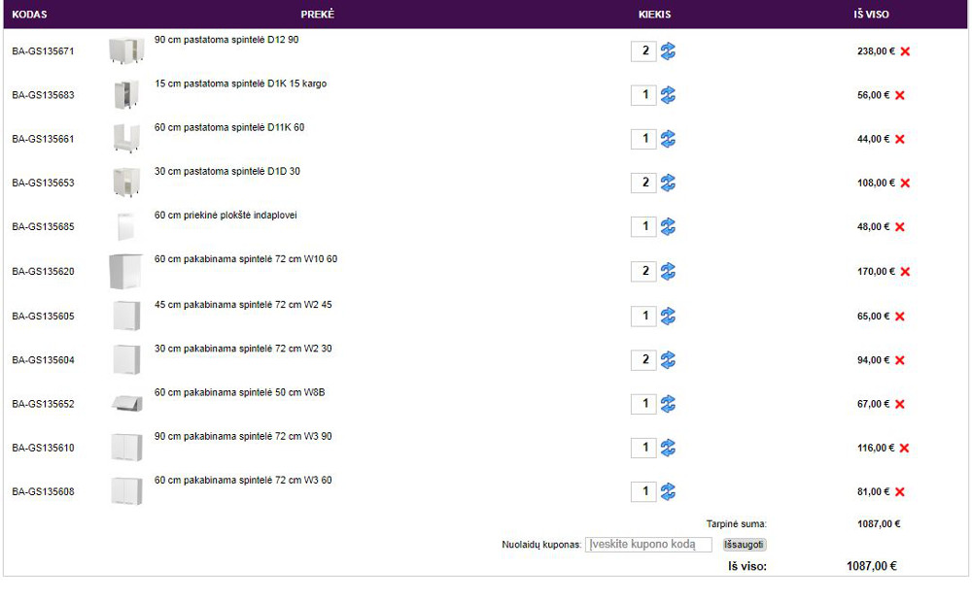
Task: Refresh quantity for BA-GS135685 row
Action: point(668,226)
